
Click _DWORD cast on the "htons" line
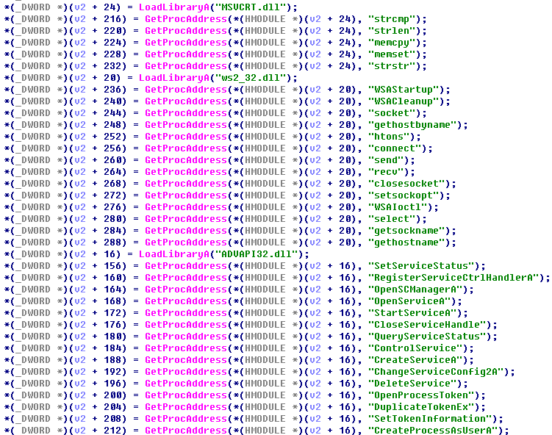33,137
